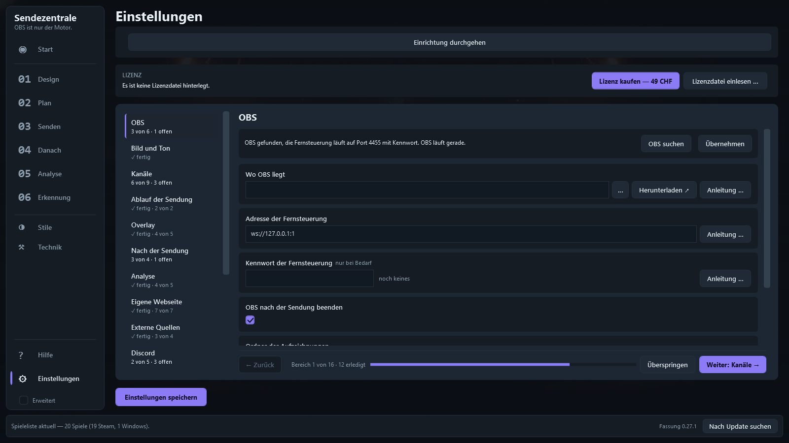This screenshot has height=443, width=789.
Task: Open Anleitung for Wo OBS liegt
Action: [x=725, y=190]
